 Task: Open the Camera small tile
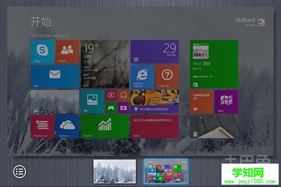coord(124,108)
